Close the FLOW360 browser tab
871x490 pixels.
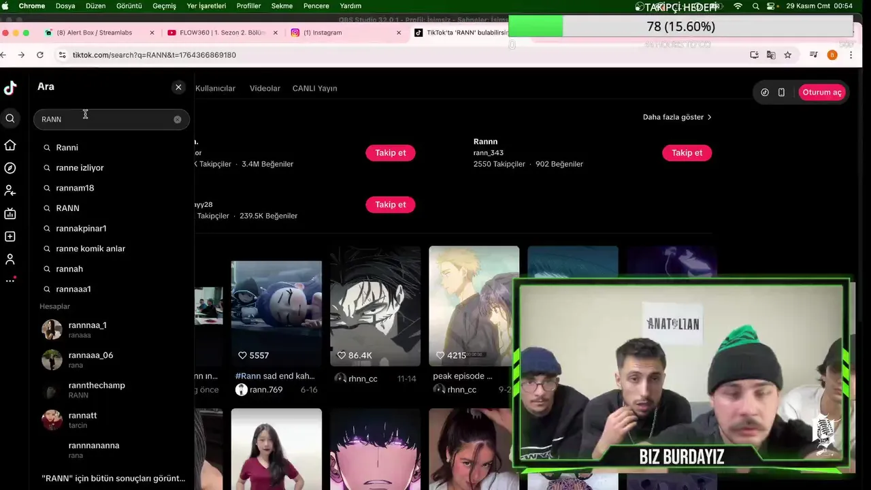pyautogui.click(x=276, y=33)
